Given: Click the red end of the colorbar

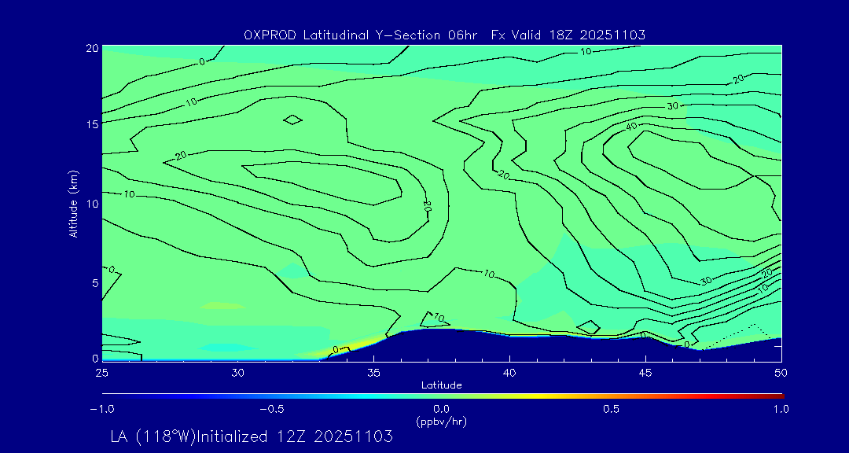Looking at the screenshot, I should tap(778, 396).
